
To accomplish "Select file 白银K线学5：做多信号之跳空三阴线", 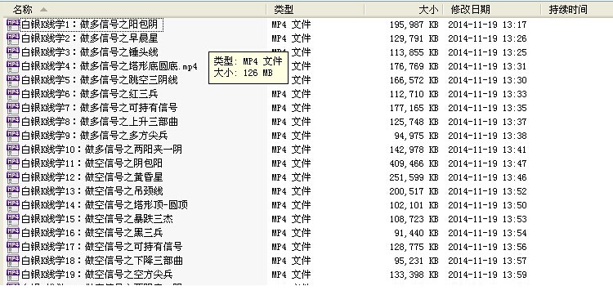I will click(99, 80).
